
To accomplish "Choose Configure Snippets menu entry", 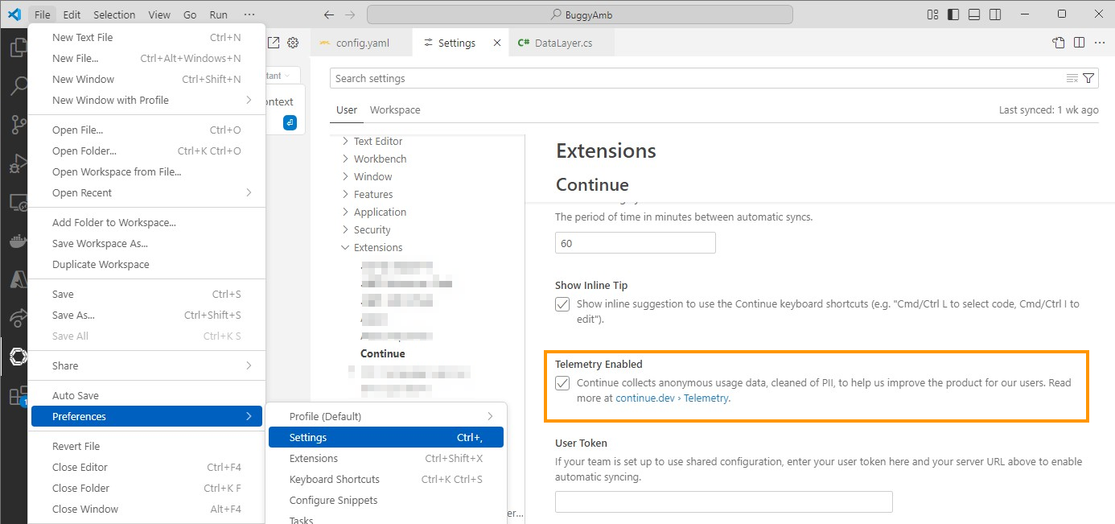I will pyautogui.click(x=386, y=500).
